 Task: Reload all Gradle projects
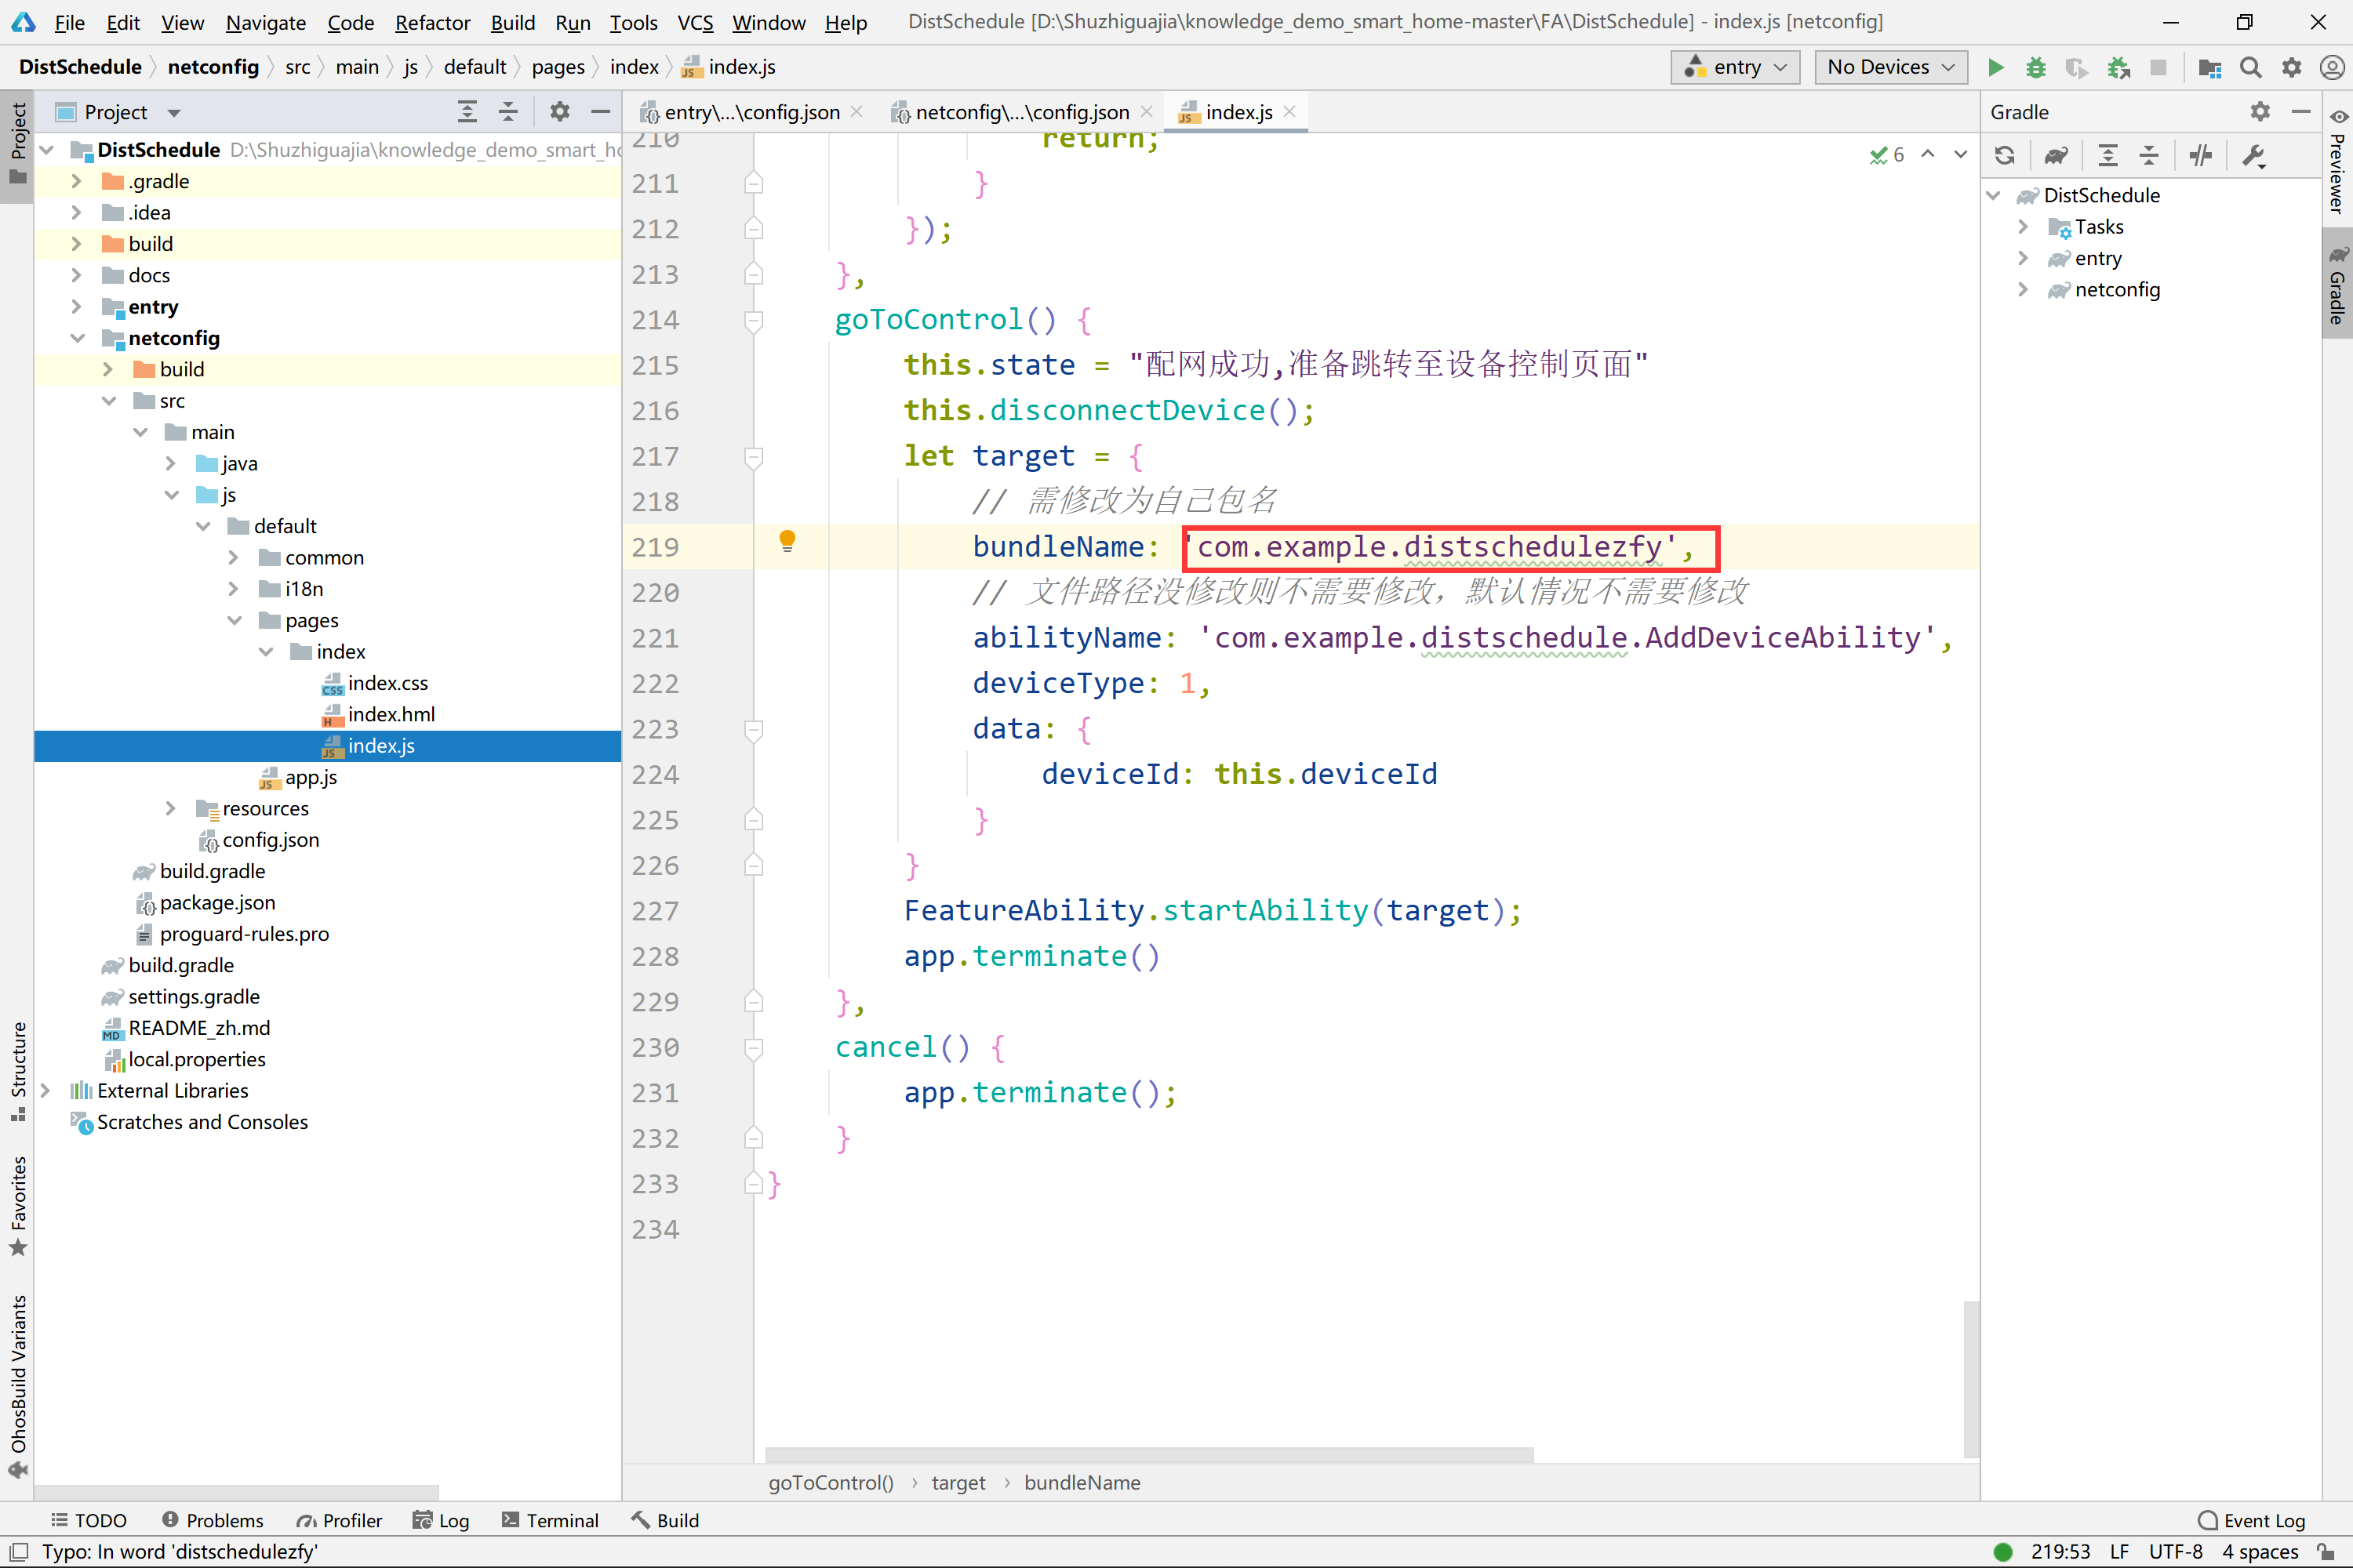[x=2005, y=155]
